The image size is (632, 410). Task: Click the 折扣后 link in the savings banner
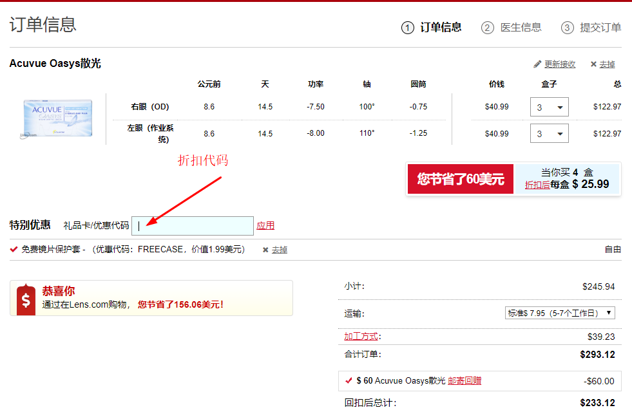point(537,185)
